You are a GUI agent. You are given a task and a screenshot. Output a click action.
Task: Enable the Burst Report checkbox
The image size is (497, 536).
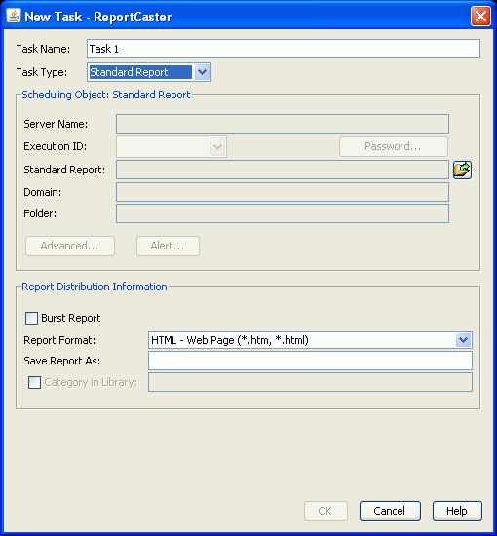(x=31, y=318)
